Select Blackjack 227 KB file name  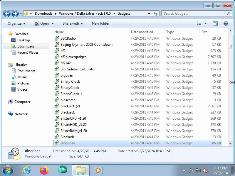tap(68, 112)
